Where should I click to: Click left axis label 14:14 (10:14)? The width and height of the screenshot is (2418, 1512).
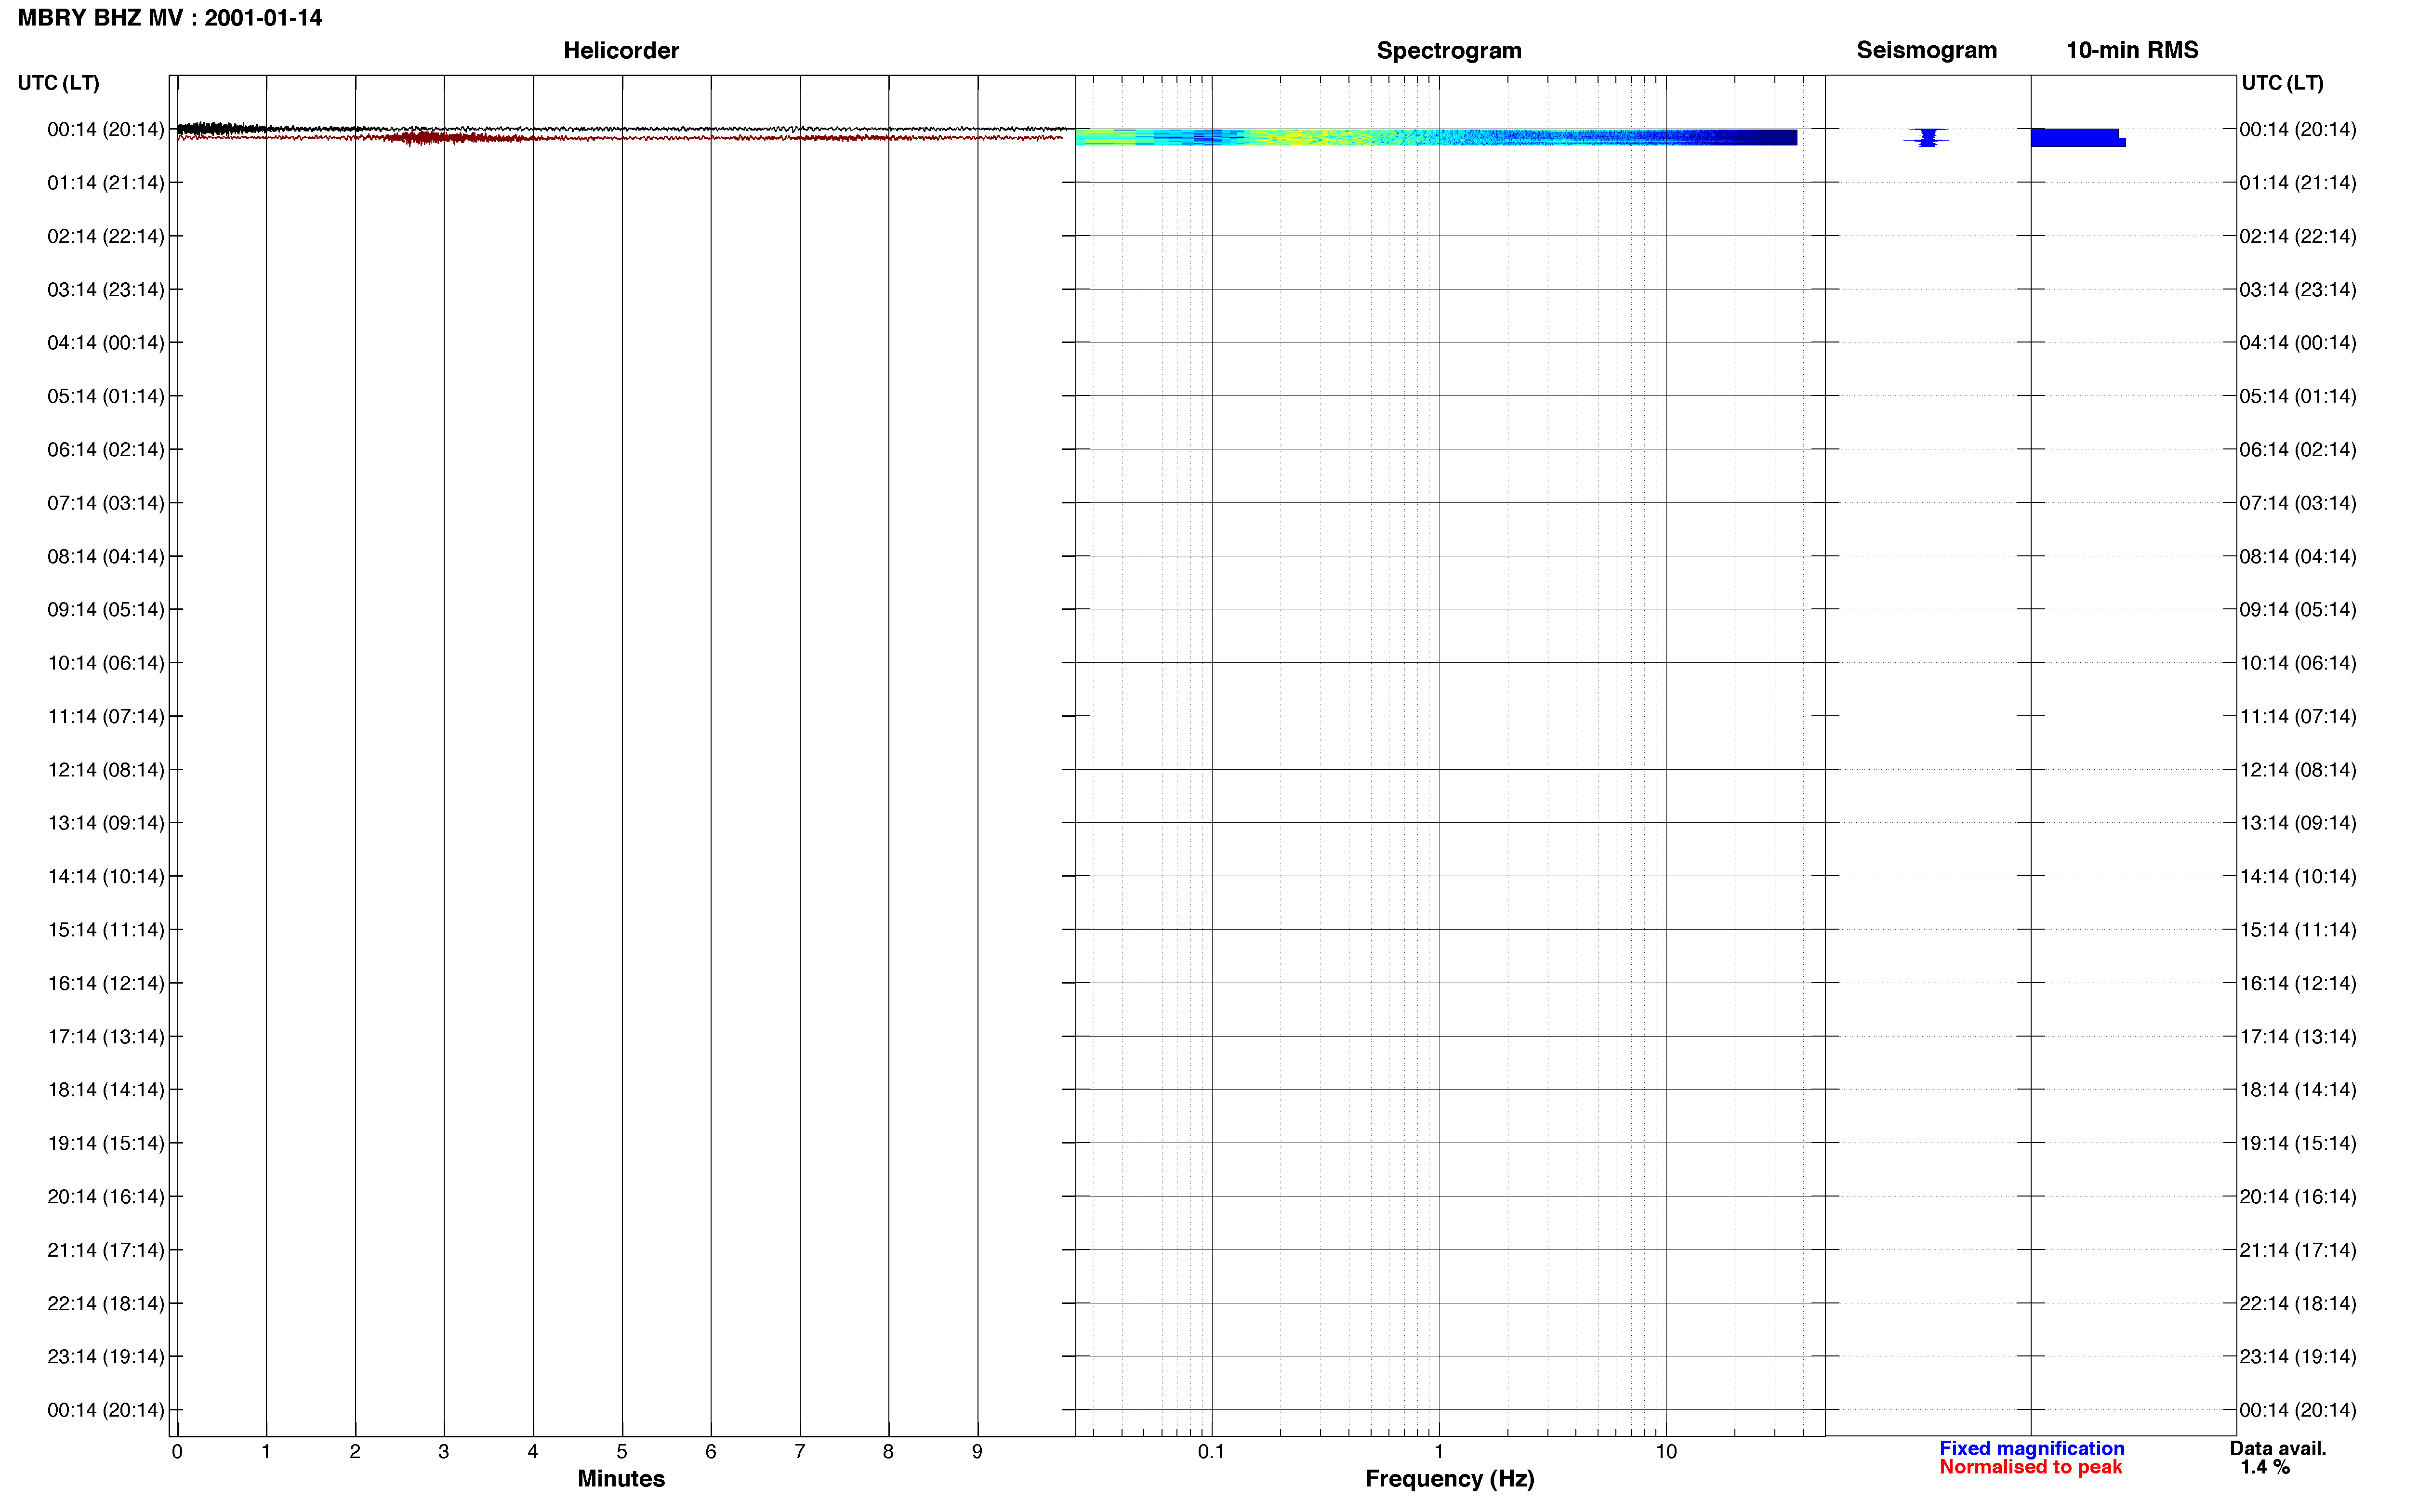tap(105, 876)
